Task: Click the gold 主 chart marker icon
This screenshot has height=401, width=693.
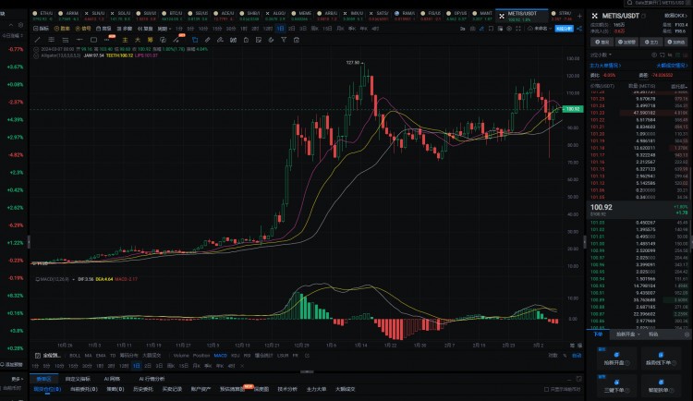Action: coord(125,40)
